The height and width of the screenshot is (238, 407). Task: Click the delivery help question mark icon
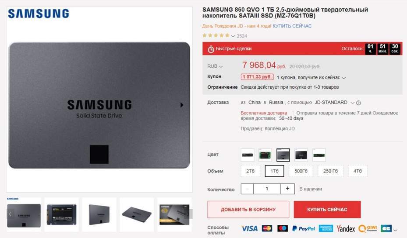(358, 103)
